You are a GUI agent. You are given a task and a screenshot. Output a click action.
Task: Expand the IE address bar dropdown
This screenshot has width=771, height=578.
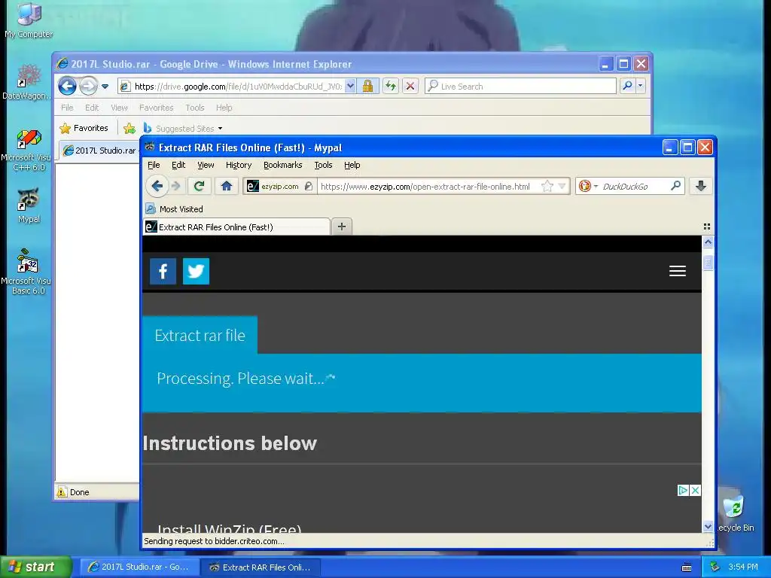pos(350,86)
